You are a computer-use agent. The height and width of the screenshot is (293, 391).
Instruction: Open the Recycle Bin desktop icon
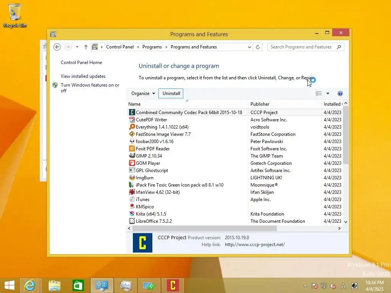pos(15,15)
